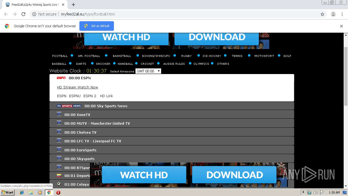Image resolution: width=348 pixels, height=196 pixels.
Task: Click the browser forward arrow
Action: [x=15, y=14]
